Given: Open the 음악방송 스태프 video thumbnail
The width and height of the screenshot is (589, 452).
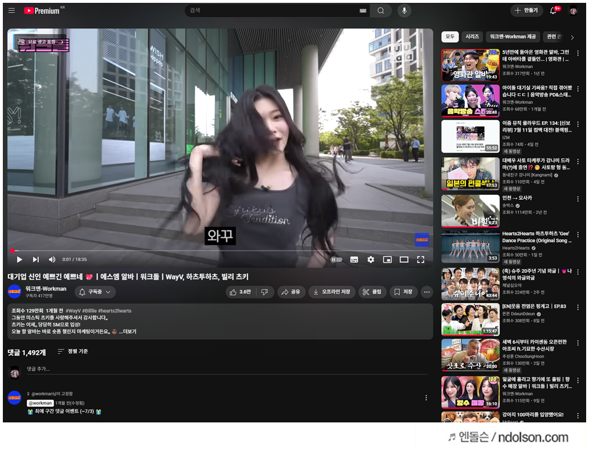Looking at the screenshot, I should tap(471, 101).
